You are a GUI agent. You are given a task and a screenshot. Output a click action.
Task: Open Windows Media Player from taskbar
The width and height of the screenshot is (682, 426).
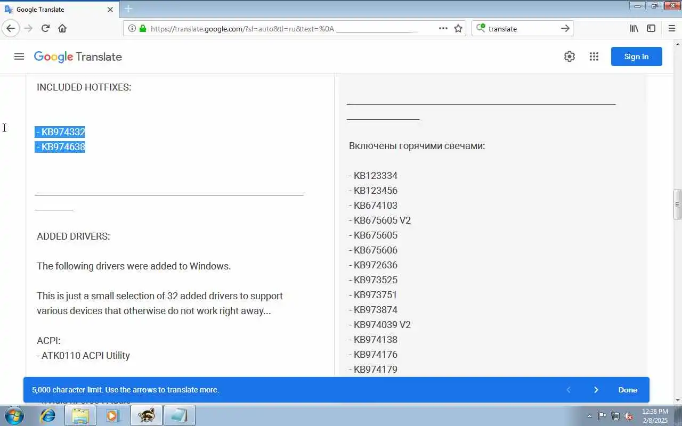(x=112, y=415)
